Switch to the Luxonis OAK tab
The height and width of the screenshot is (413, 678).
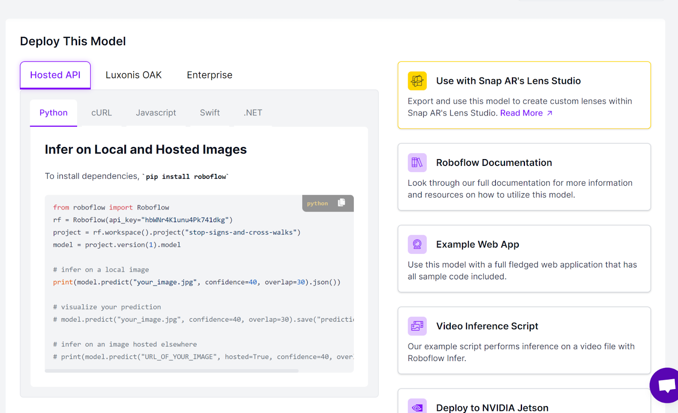click(133, 75)
